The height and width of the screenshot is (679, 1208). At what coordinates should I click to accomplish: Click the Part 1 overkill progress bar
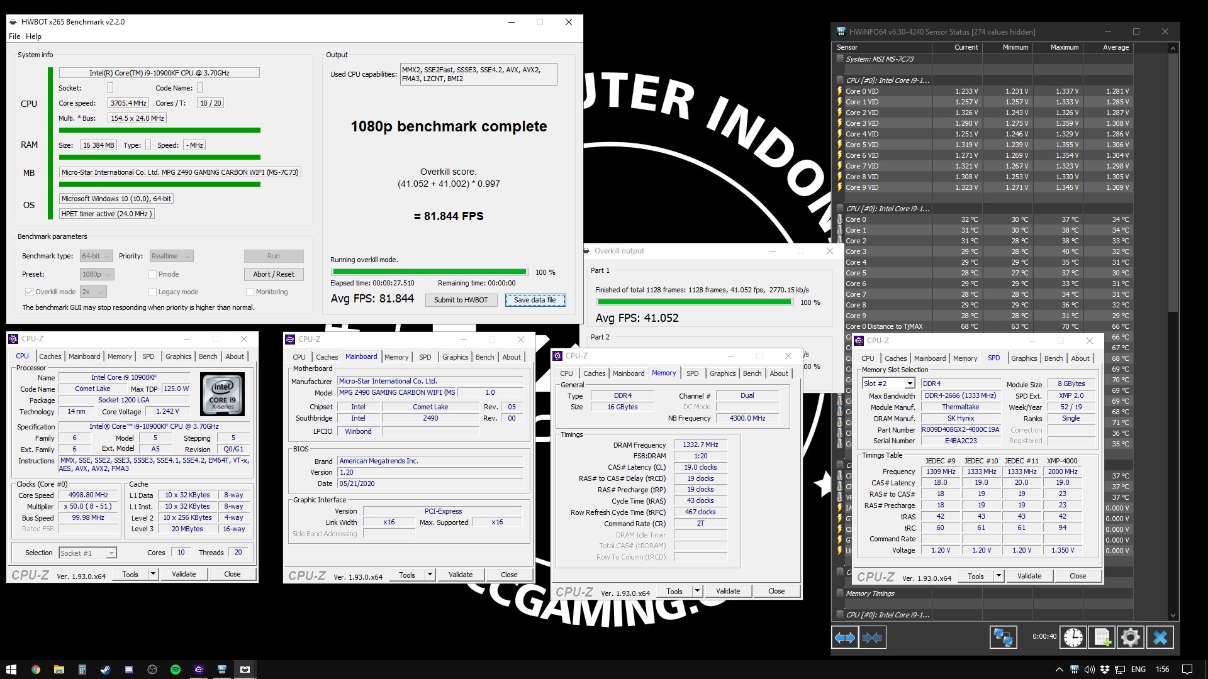click(x=694, y=302)
